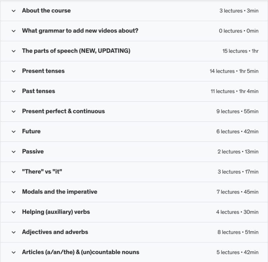
Task: Expand the About the course section chevron
Action: pyautogui.click(x=13, y=11)
